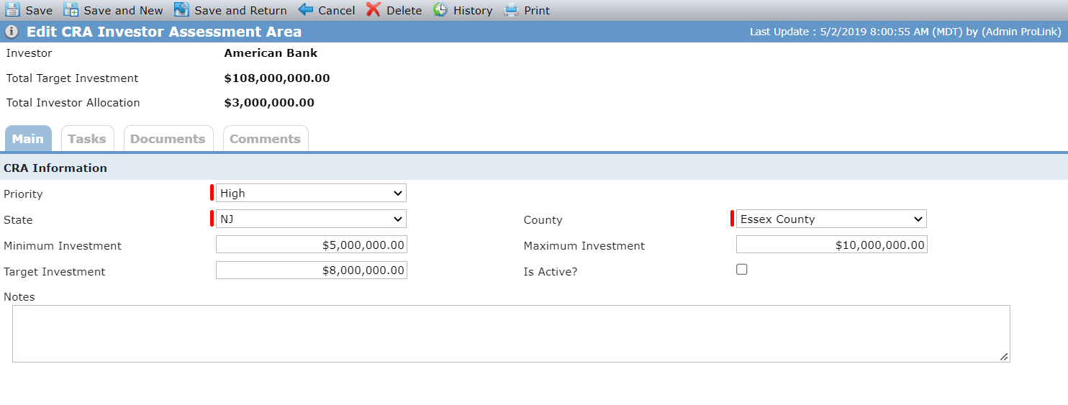The width and height of the screenshot is (1068, 405).
Task: Click the $108,000,000.00 total target value
Action: [277, 78]
